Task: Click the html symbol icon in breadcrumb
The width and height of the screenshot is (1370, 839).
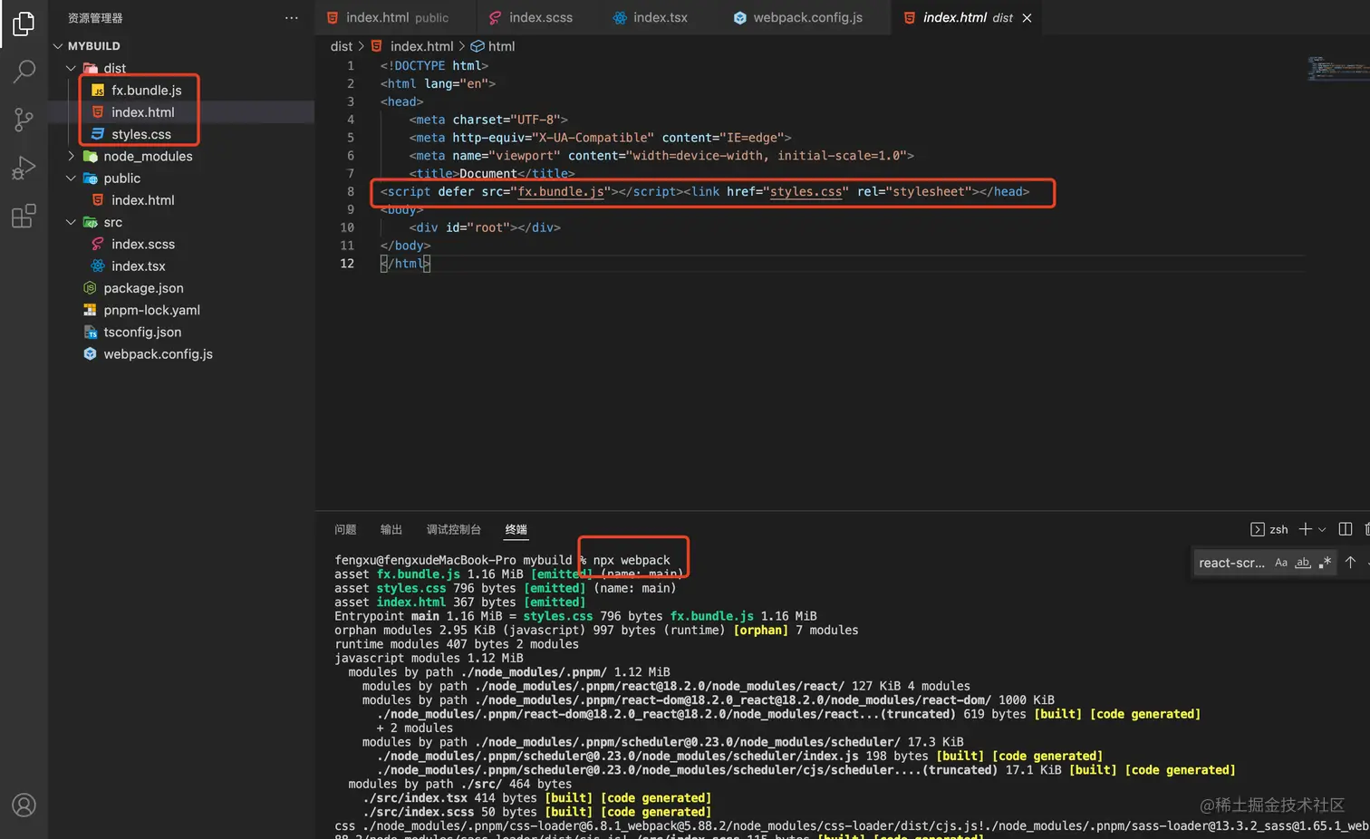Action: (x=478, y=46)
